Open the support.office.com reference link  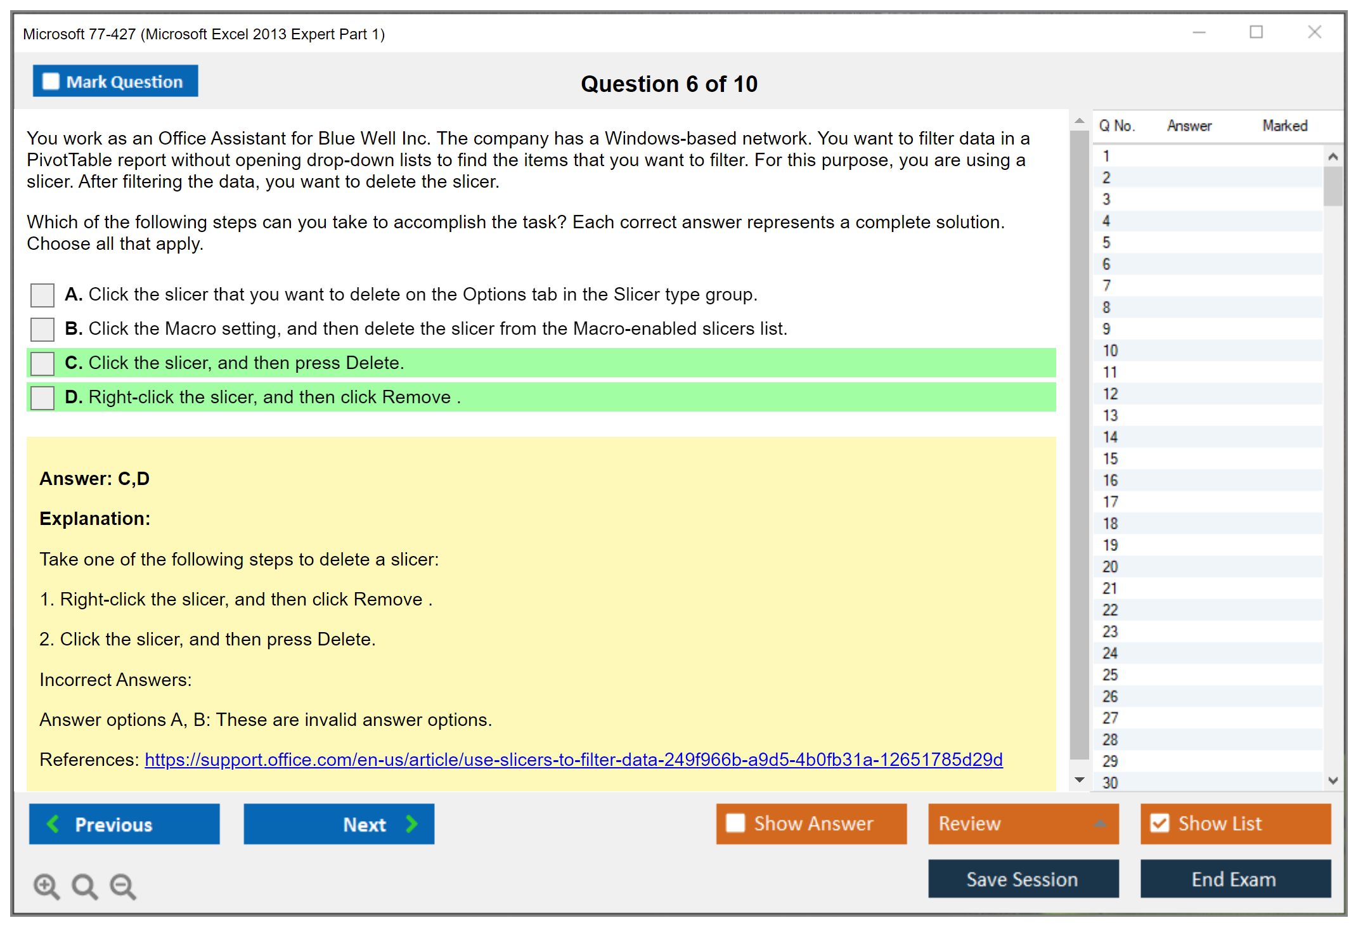pyautogui.click(x=573, y=760)
